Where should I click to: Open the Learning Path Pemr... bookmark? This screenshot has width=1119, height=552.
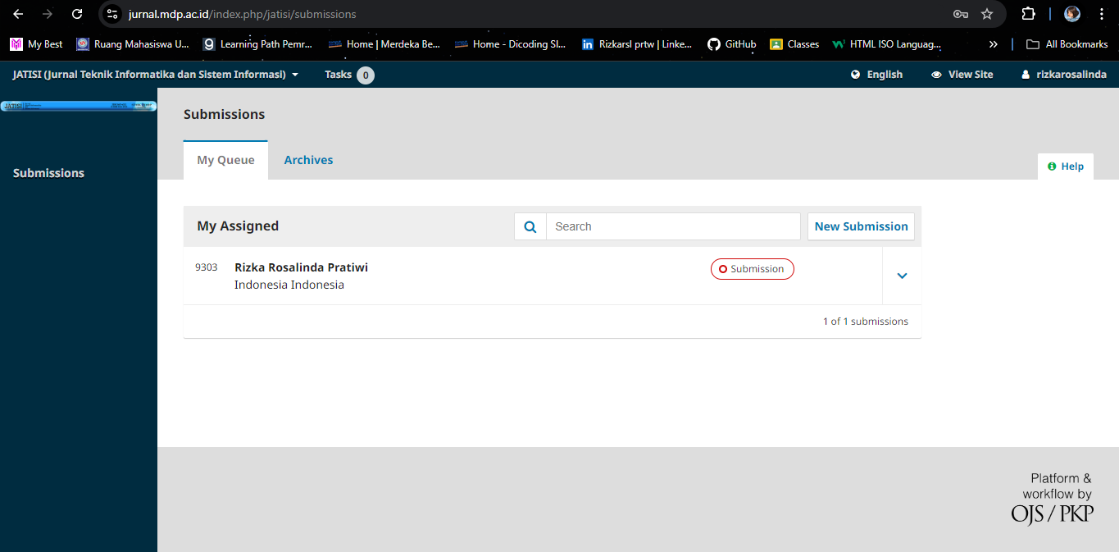point(258,44)
